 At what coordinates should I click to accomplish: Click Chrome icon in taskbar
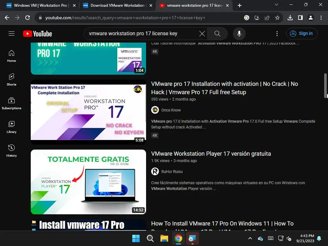pos(178,238)
